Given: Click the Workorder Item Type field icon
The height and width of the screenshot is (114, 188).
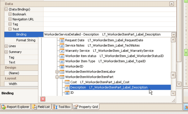Looking at the screenshot, I should [x=62, y=61].
